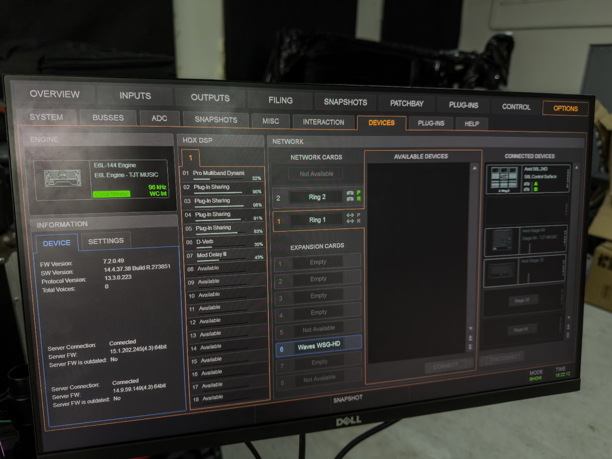The height and width of the screenshot is (459, 612).
Task: Select the Avid Stage 64 device icon
Action: [x=502, y=240]
